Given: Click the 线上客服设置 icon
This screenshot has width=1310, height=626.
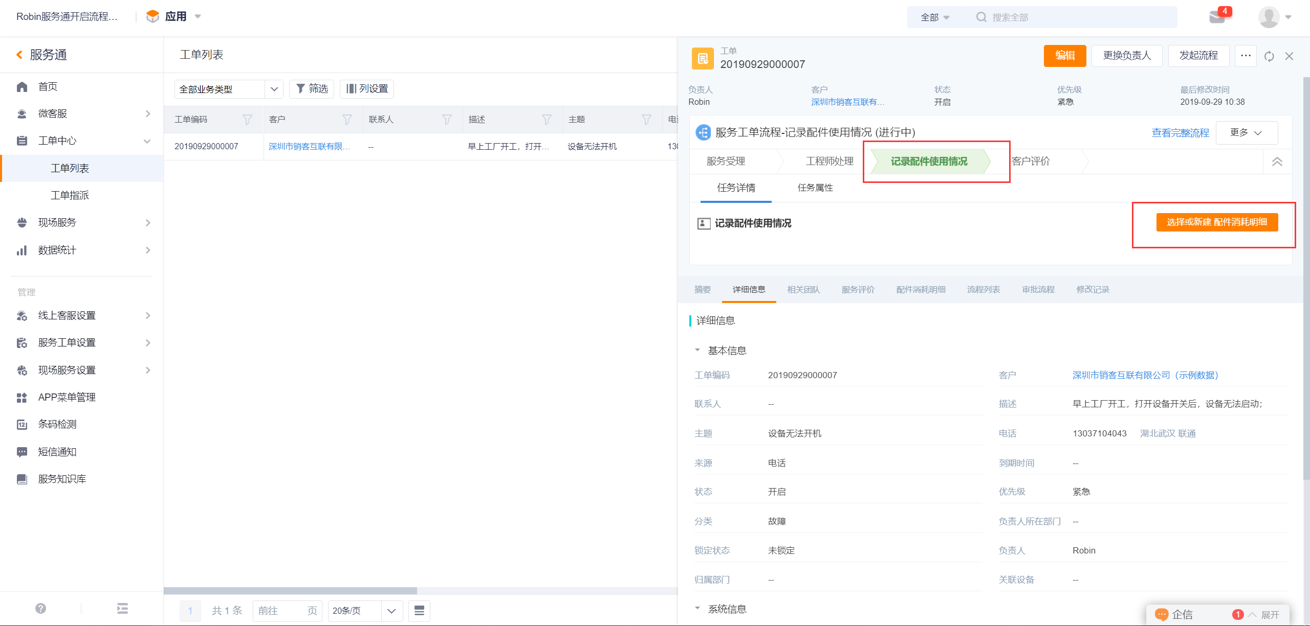Looking at the screenshot, I should [22, 316].
